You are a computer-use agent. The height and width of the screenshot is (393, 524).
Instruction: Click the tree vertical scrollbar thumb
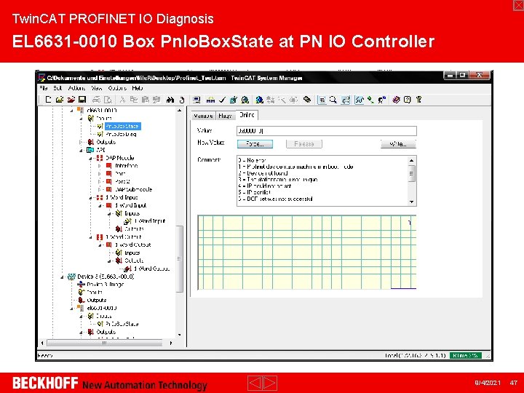tap(180, 259)
